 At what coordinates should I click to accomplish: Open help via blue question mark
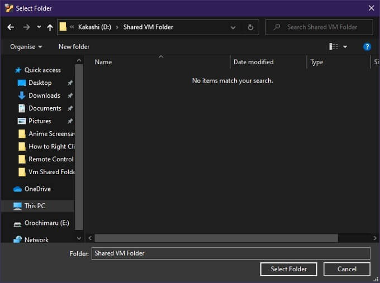[367, 46]
